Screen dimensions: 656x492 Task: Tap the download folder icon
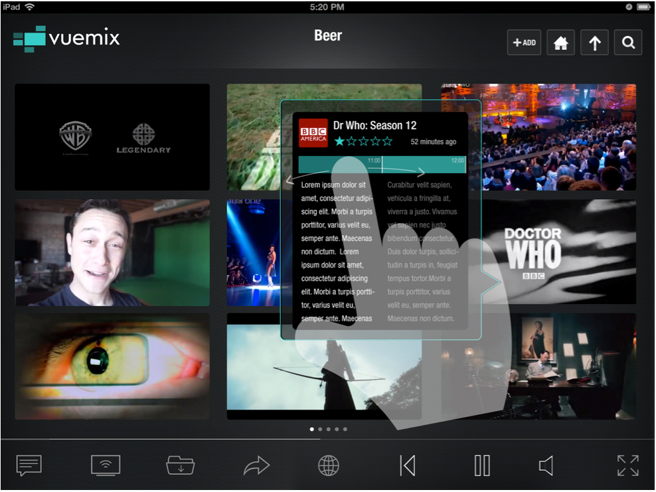(181, 465)
